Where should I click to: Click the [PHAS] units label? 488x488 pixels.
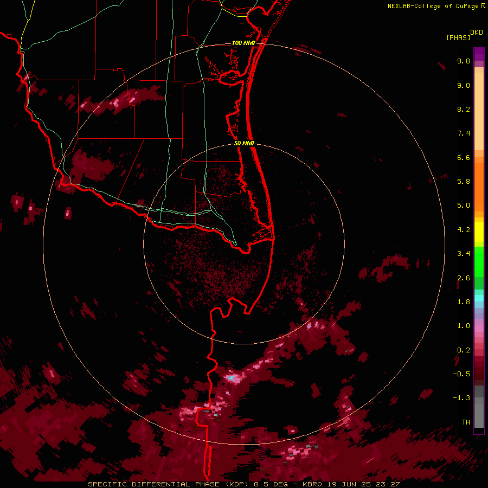[x=458, y=38]
